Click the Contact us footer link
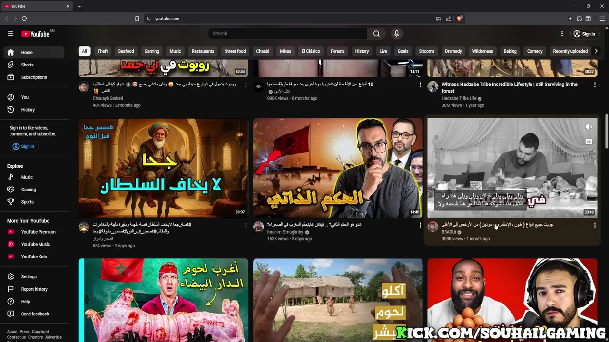The image size is (609, 342). pyautogui.click(x=16, y=337)
